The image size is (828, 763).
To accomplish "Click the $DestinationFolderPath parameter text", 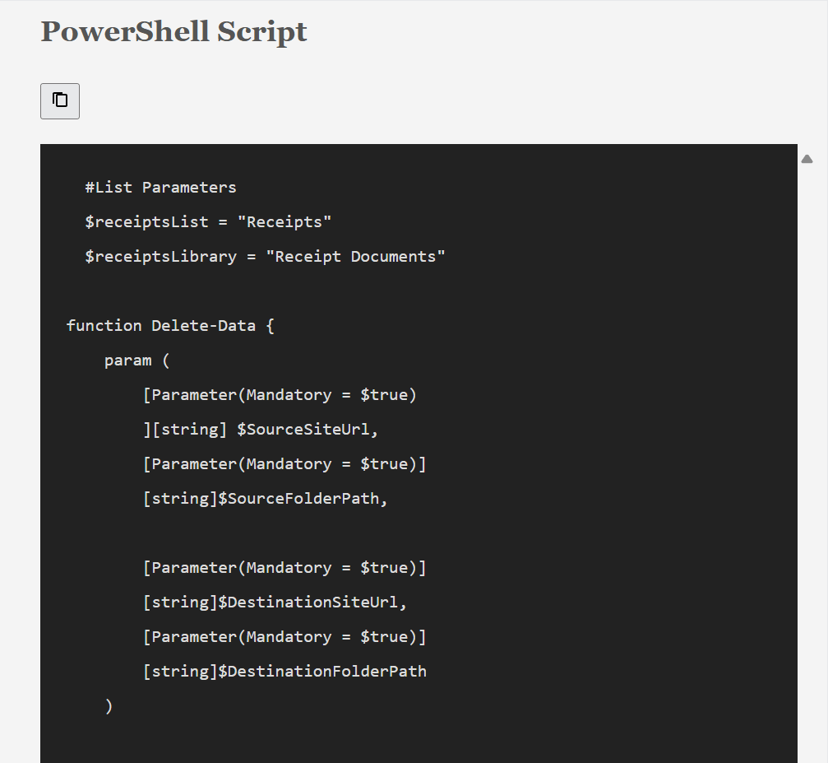I will tap(321, 672).
